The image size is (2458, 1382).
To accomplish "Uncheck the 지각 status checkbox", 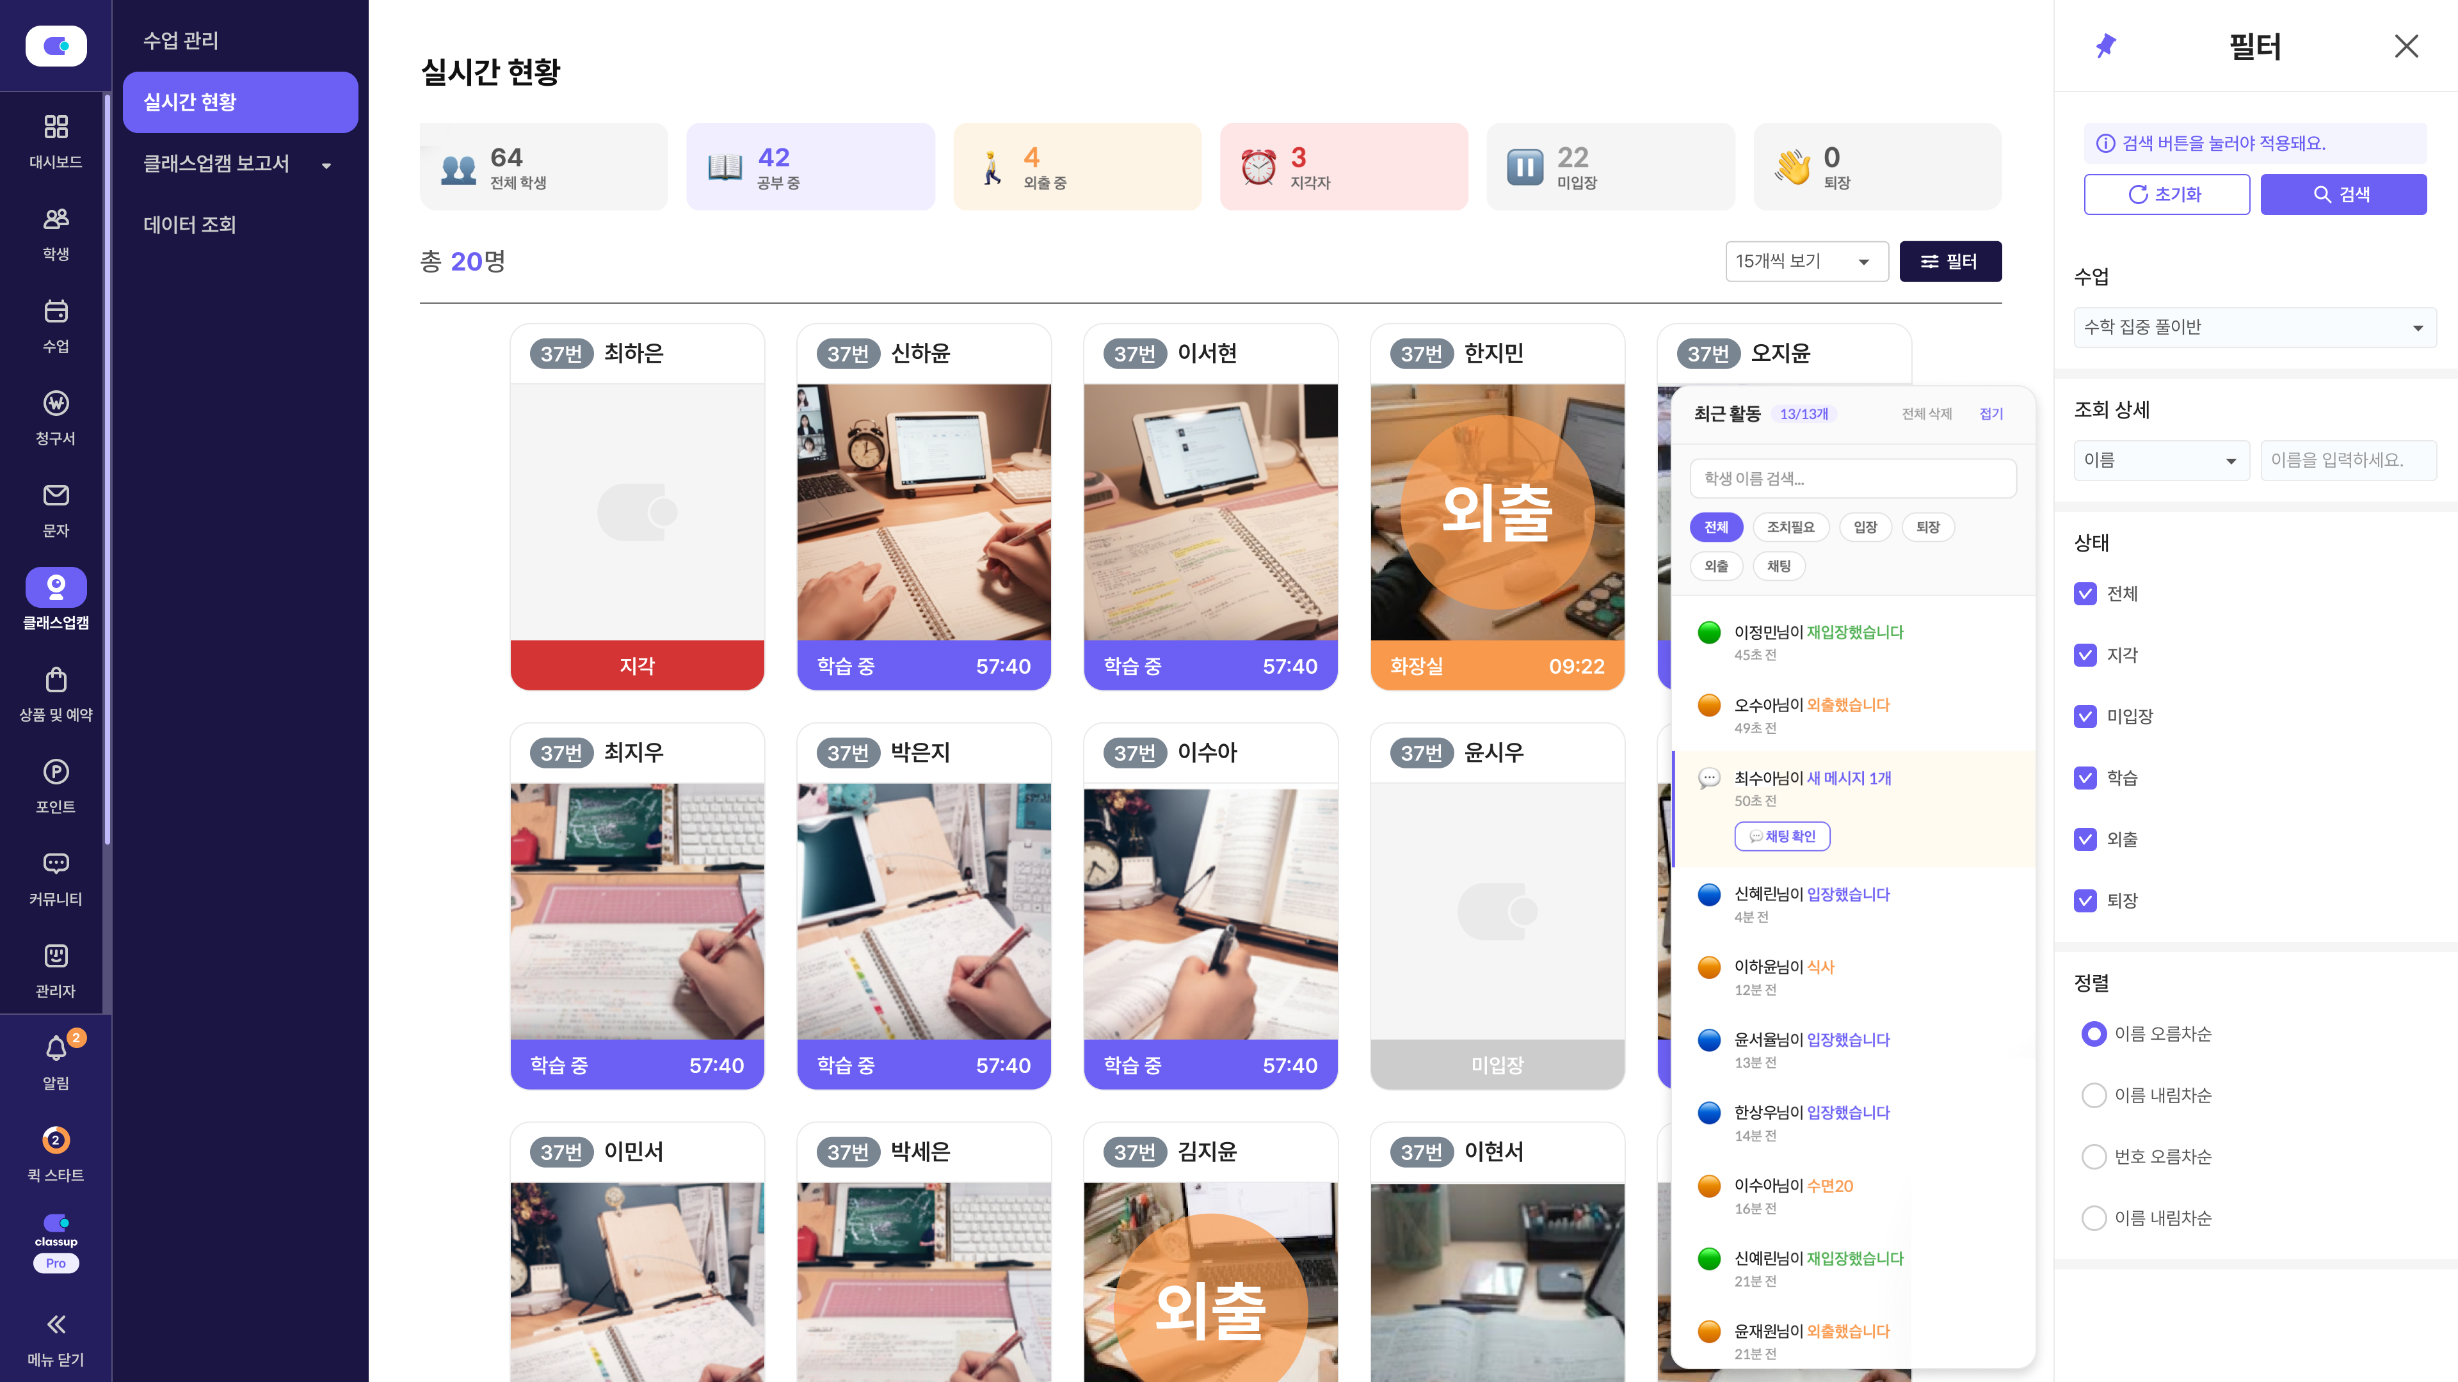I will pos(2086,655).
